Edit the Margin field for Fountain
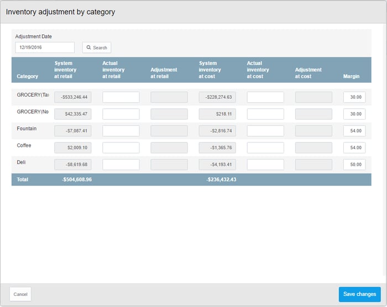Screen dimensions: 387x307 (x=354, y=131)
